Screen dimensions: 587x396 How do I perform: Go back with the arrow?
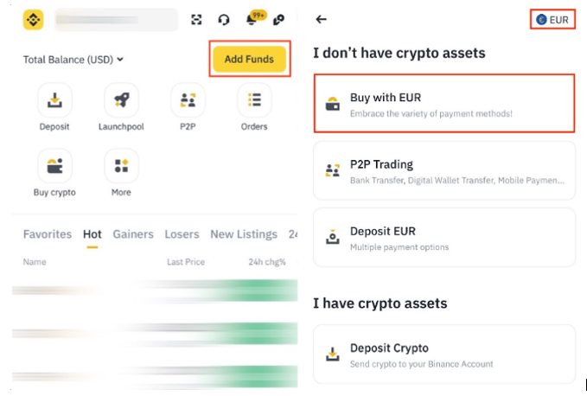point(322,19)
